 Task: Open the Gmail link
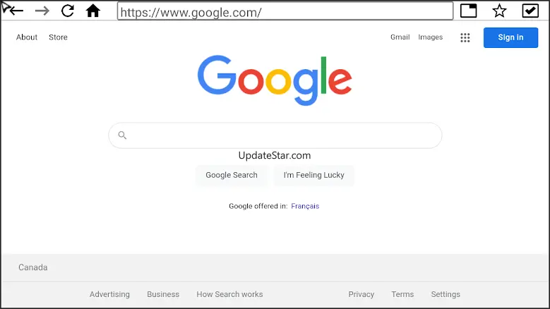tap(400, 37)
